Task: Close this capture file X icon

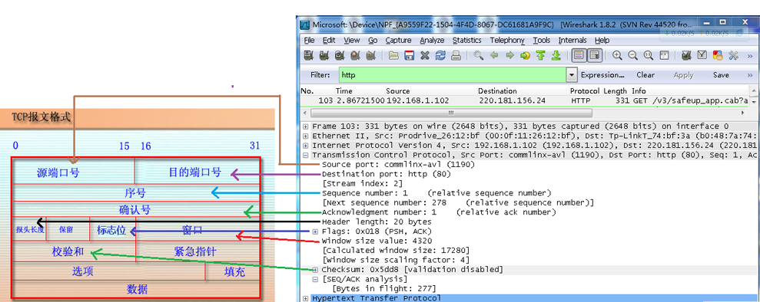Action: [x=425, y=55]
